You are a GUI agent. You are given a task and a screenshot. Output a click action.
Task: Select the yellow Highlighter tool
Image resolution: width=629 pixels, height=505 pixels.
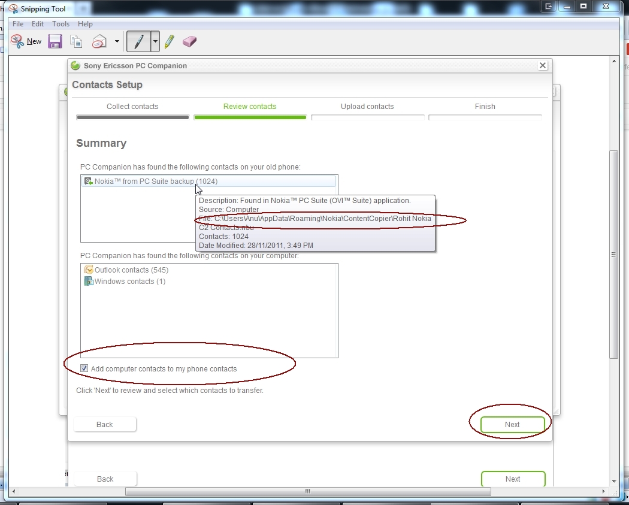(x=170, y=41)
